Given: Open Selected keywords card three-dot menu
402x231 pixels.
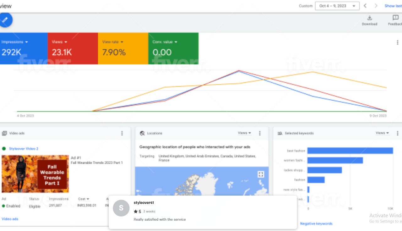Looking at the screenshot, I should (x=397, y=133).
